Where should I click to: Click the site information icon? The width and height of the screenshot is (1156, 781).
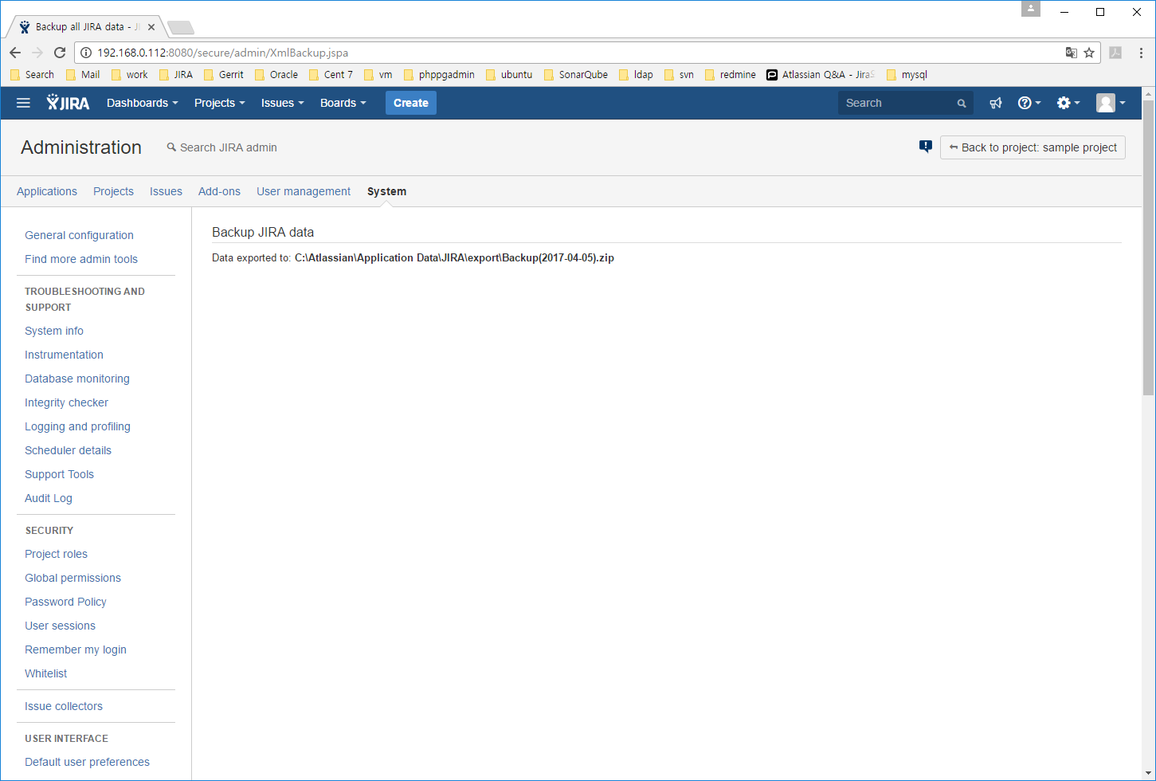coord(86,53)
